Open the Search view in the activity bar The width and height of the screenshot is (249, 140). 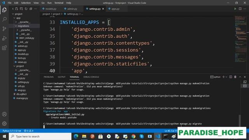4,19
